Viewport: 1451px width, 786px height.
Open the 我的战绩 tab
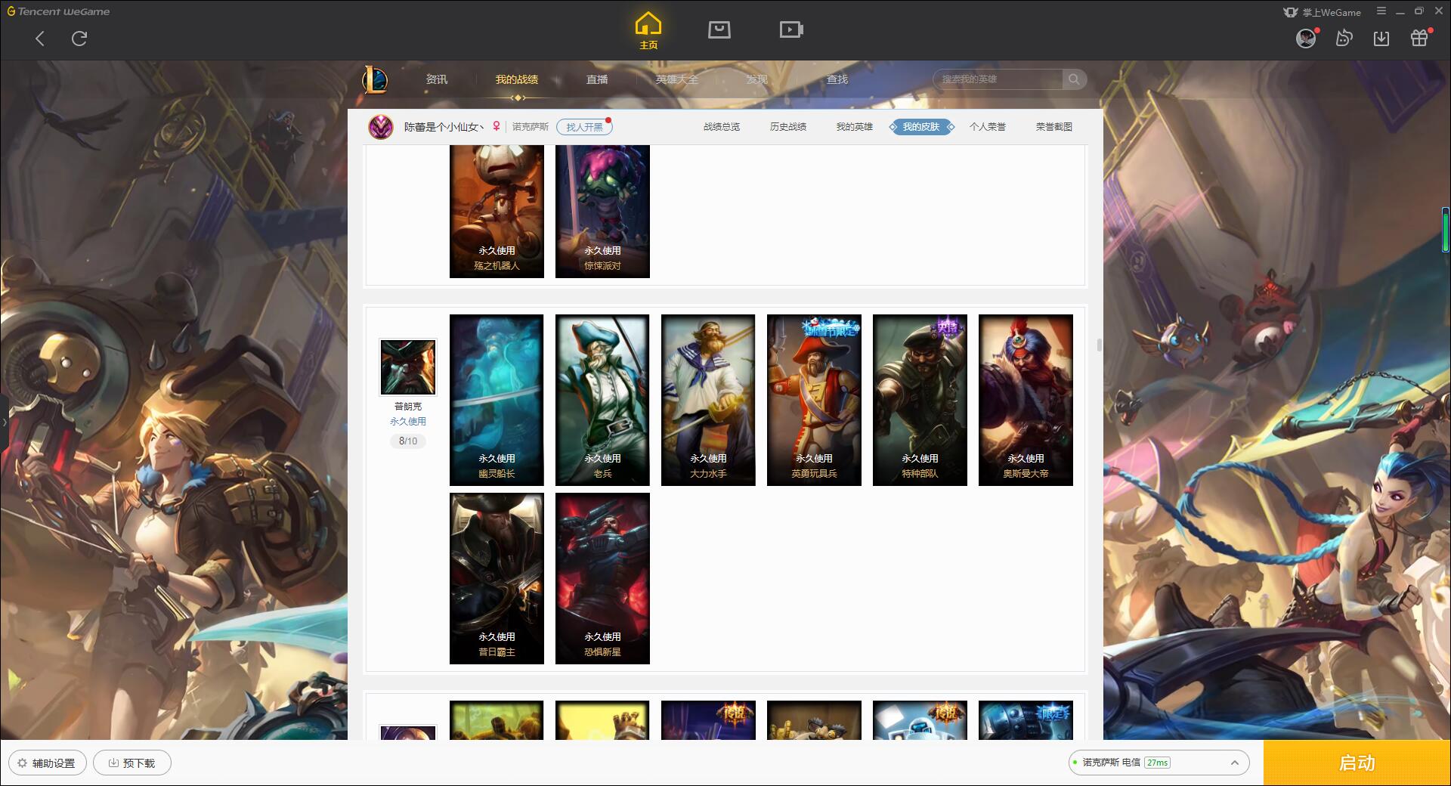pos(517,79)
